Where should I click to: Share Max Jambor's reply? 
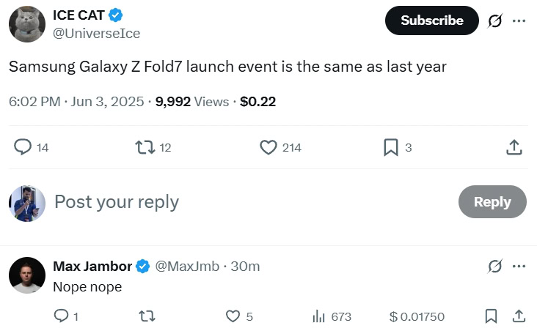pos(518,316)
